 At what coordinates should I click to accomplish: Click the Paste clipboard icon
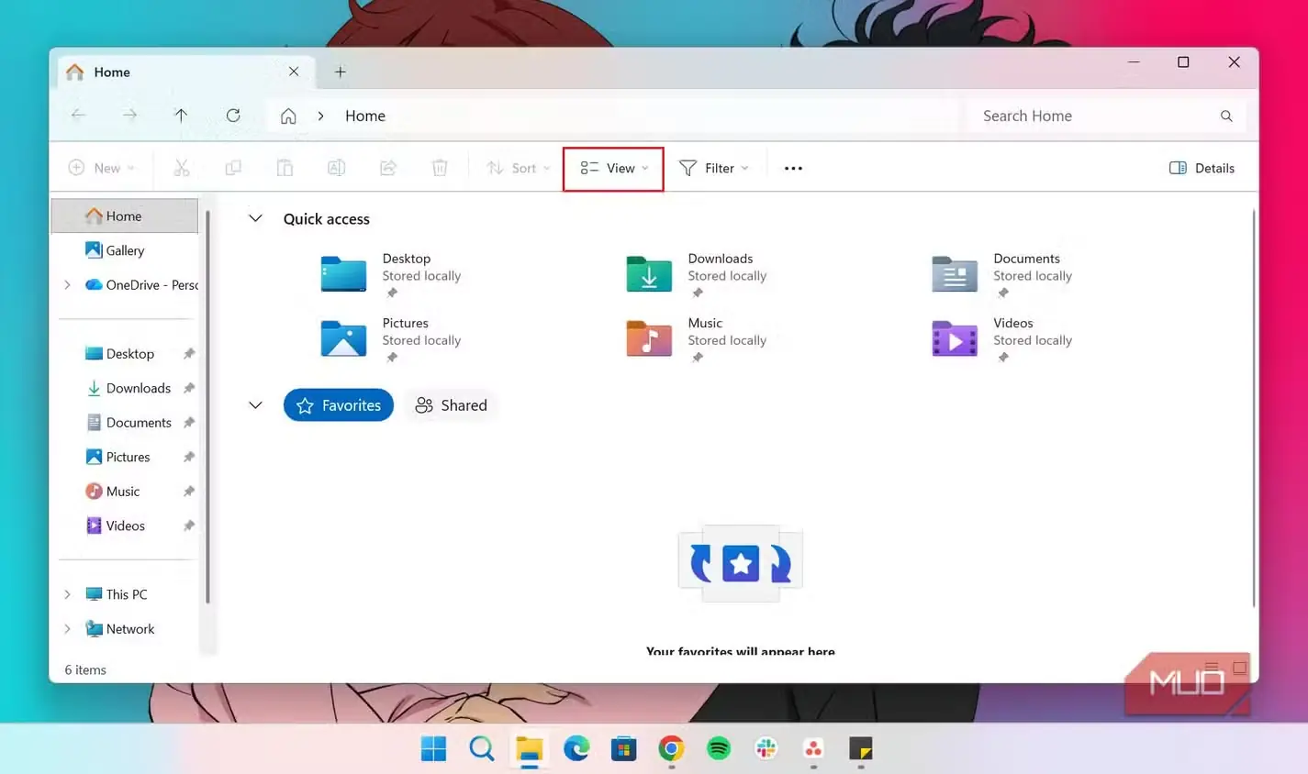tap(285, 168)
